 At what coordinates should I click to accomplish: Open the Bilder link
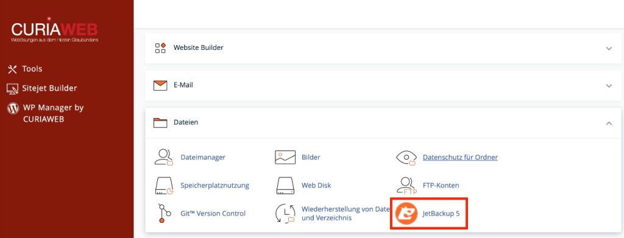coord(311,157)
